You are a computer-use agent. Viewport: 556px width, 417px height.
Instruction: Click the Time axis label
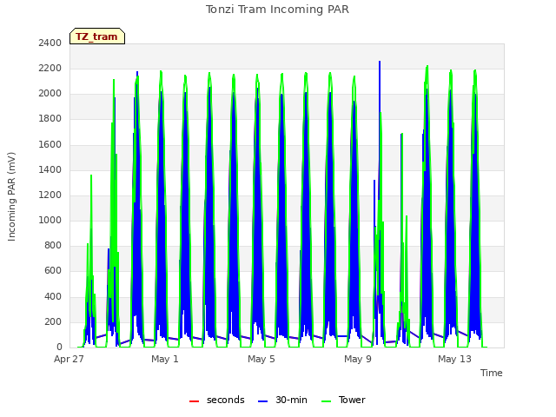491,373
